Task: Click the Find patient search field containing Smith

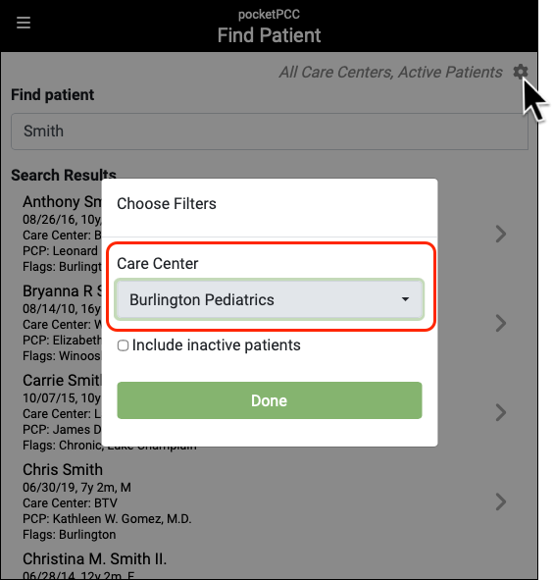Action: coord(270,132)
